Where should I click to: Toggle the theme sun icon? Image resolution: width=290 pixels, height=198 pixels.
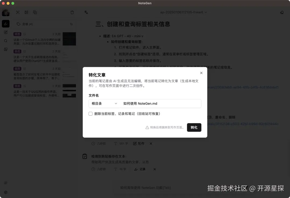[x=6, y=183]
